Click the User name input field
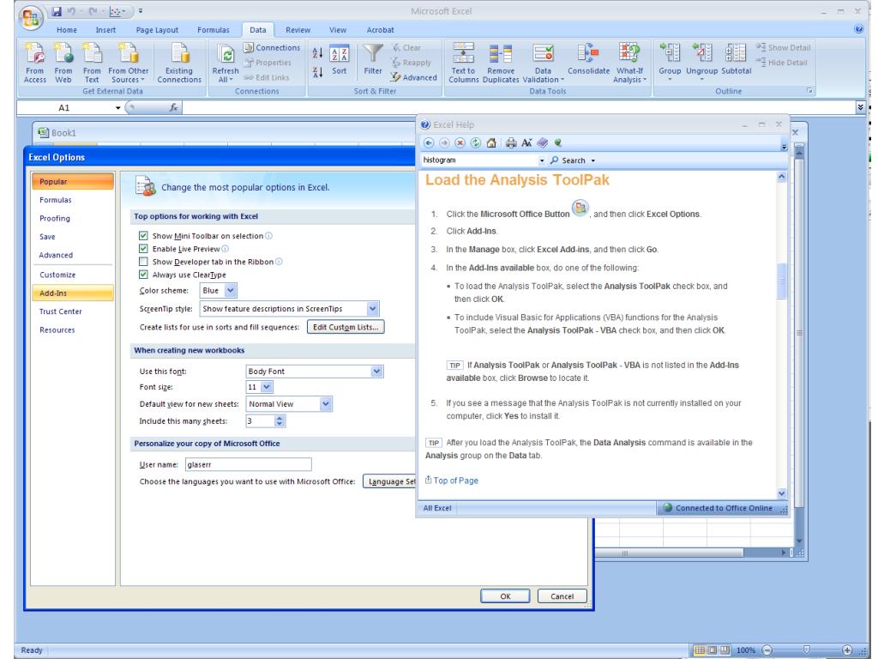Image resolution: width=878 pixels, height=659 pixels. [248, 464]
